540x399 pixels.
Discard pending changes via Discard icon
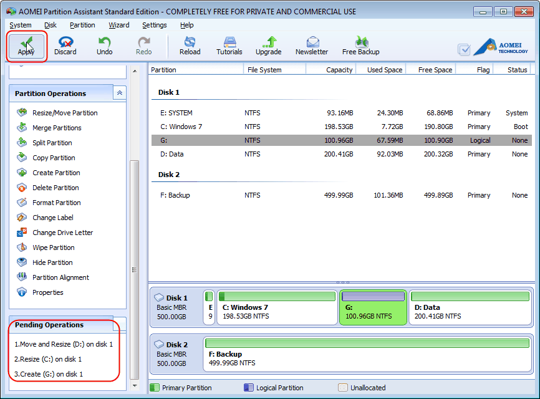coord(65,46)
